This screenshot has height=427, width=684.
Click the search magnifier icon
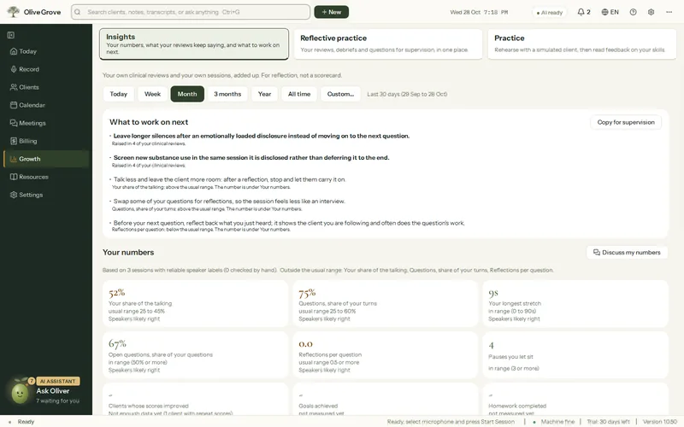pyautogui.click(x=78, y=12)
